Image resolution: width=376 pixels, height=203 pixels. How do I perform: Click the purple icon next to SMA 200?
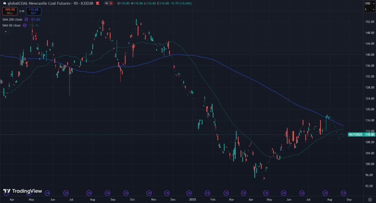click(26, 19)
